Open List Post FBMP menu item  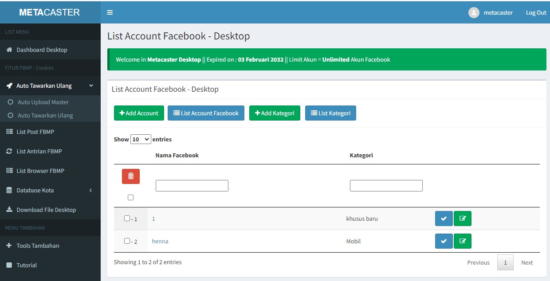[35, 132]
